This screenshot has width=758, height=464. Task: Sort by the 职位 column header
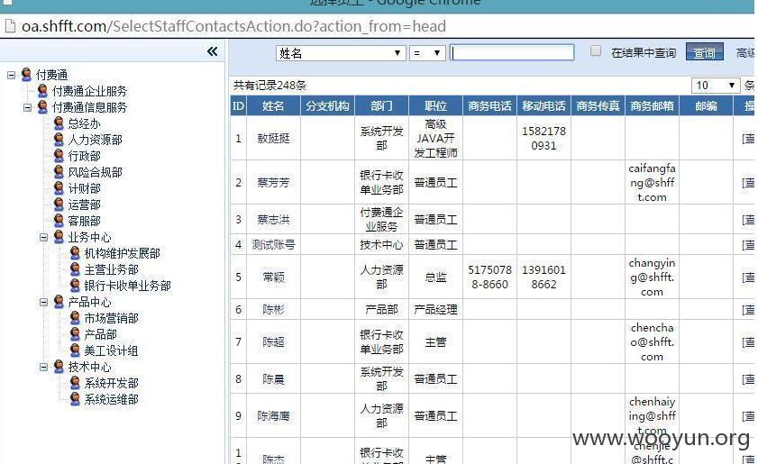pos(435,105)
